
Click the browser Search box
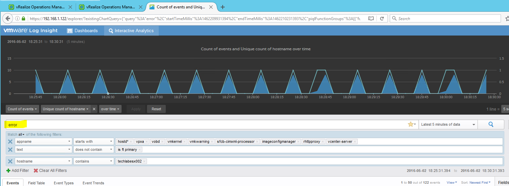tap(445, 19)
